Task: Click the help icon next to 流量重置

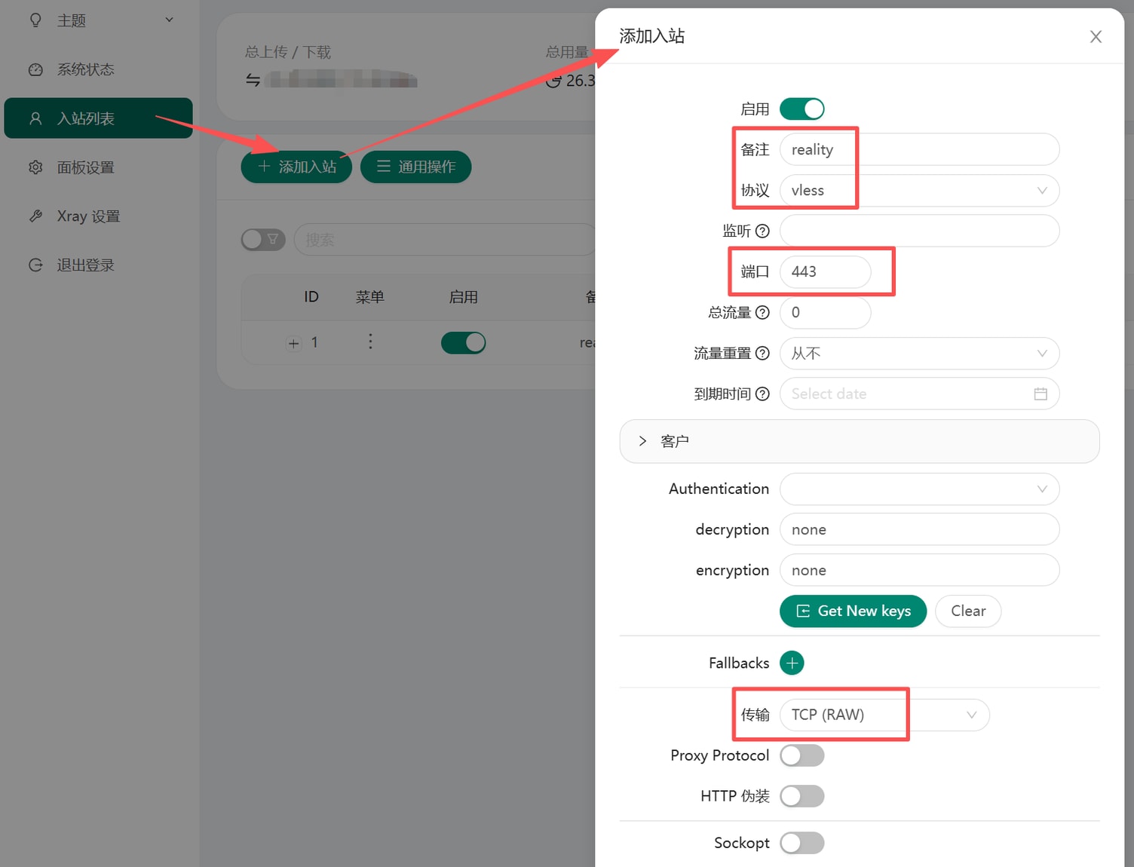Action: (x=762, y=353)
